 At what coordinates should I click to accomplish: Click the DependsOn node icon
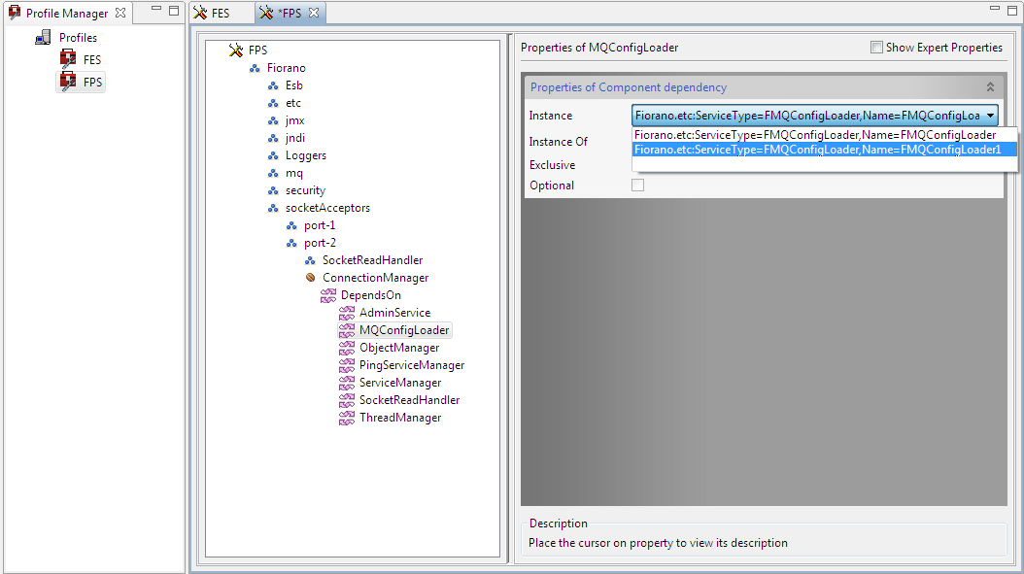tap(328, 295)
